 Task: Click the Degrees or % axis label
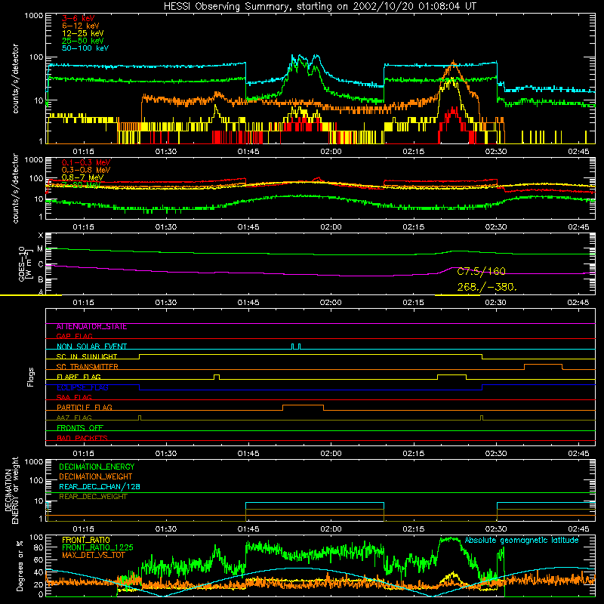20,565
